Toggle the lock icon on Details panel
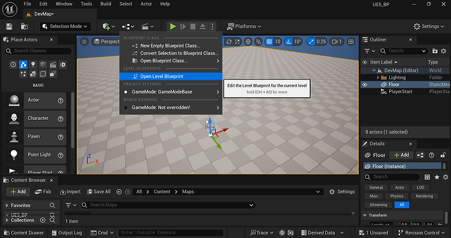Image resolution: width=451 pixels, height=238 pixels. click(443, 155)
